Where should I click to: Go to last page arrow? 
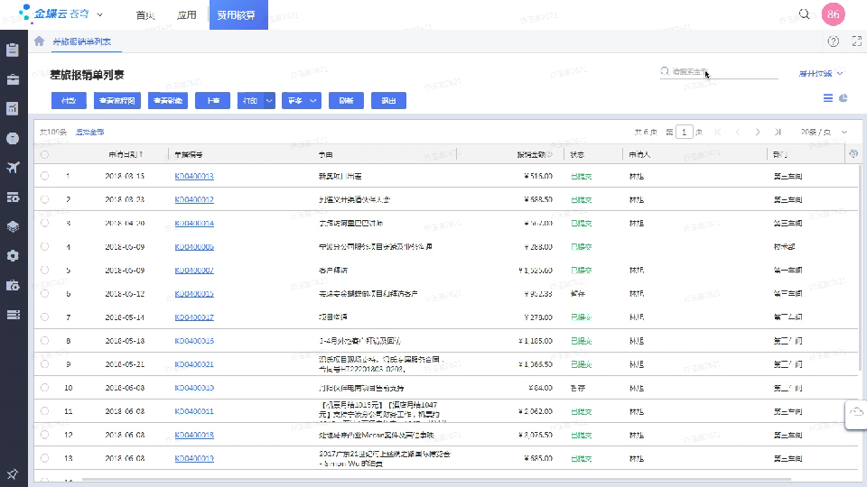(778, 132)
